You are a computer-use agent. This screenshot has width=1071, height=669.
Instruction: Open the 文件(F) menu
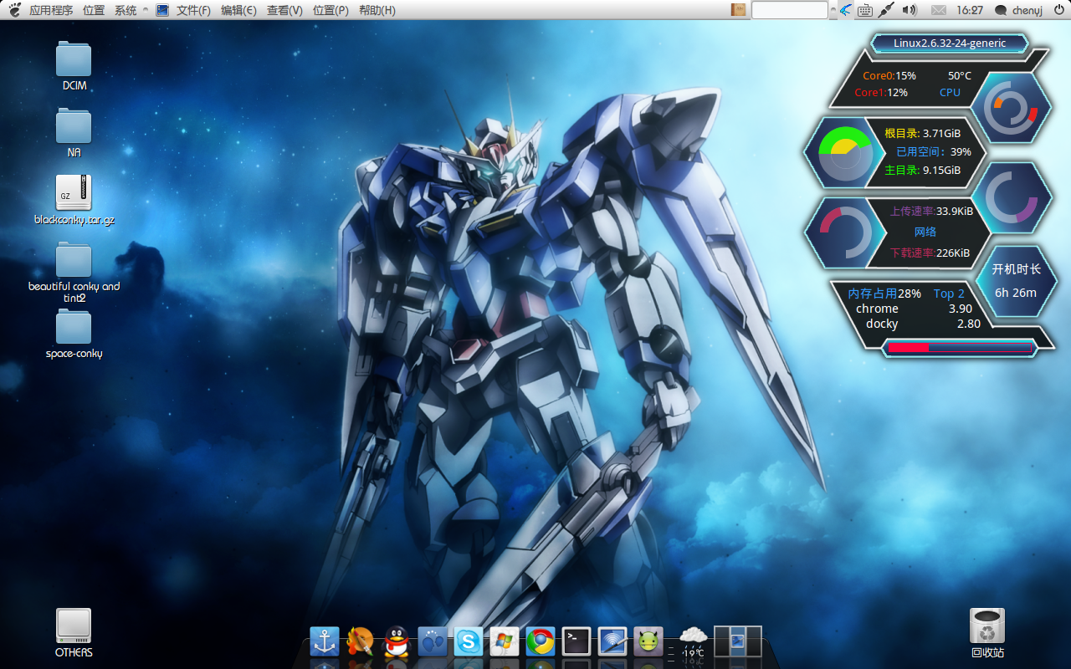tap(193, 10)
